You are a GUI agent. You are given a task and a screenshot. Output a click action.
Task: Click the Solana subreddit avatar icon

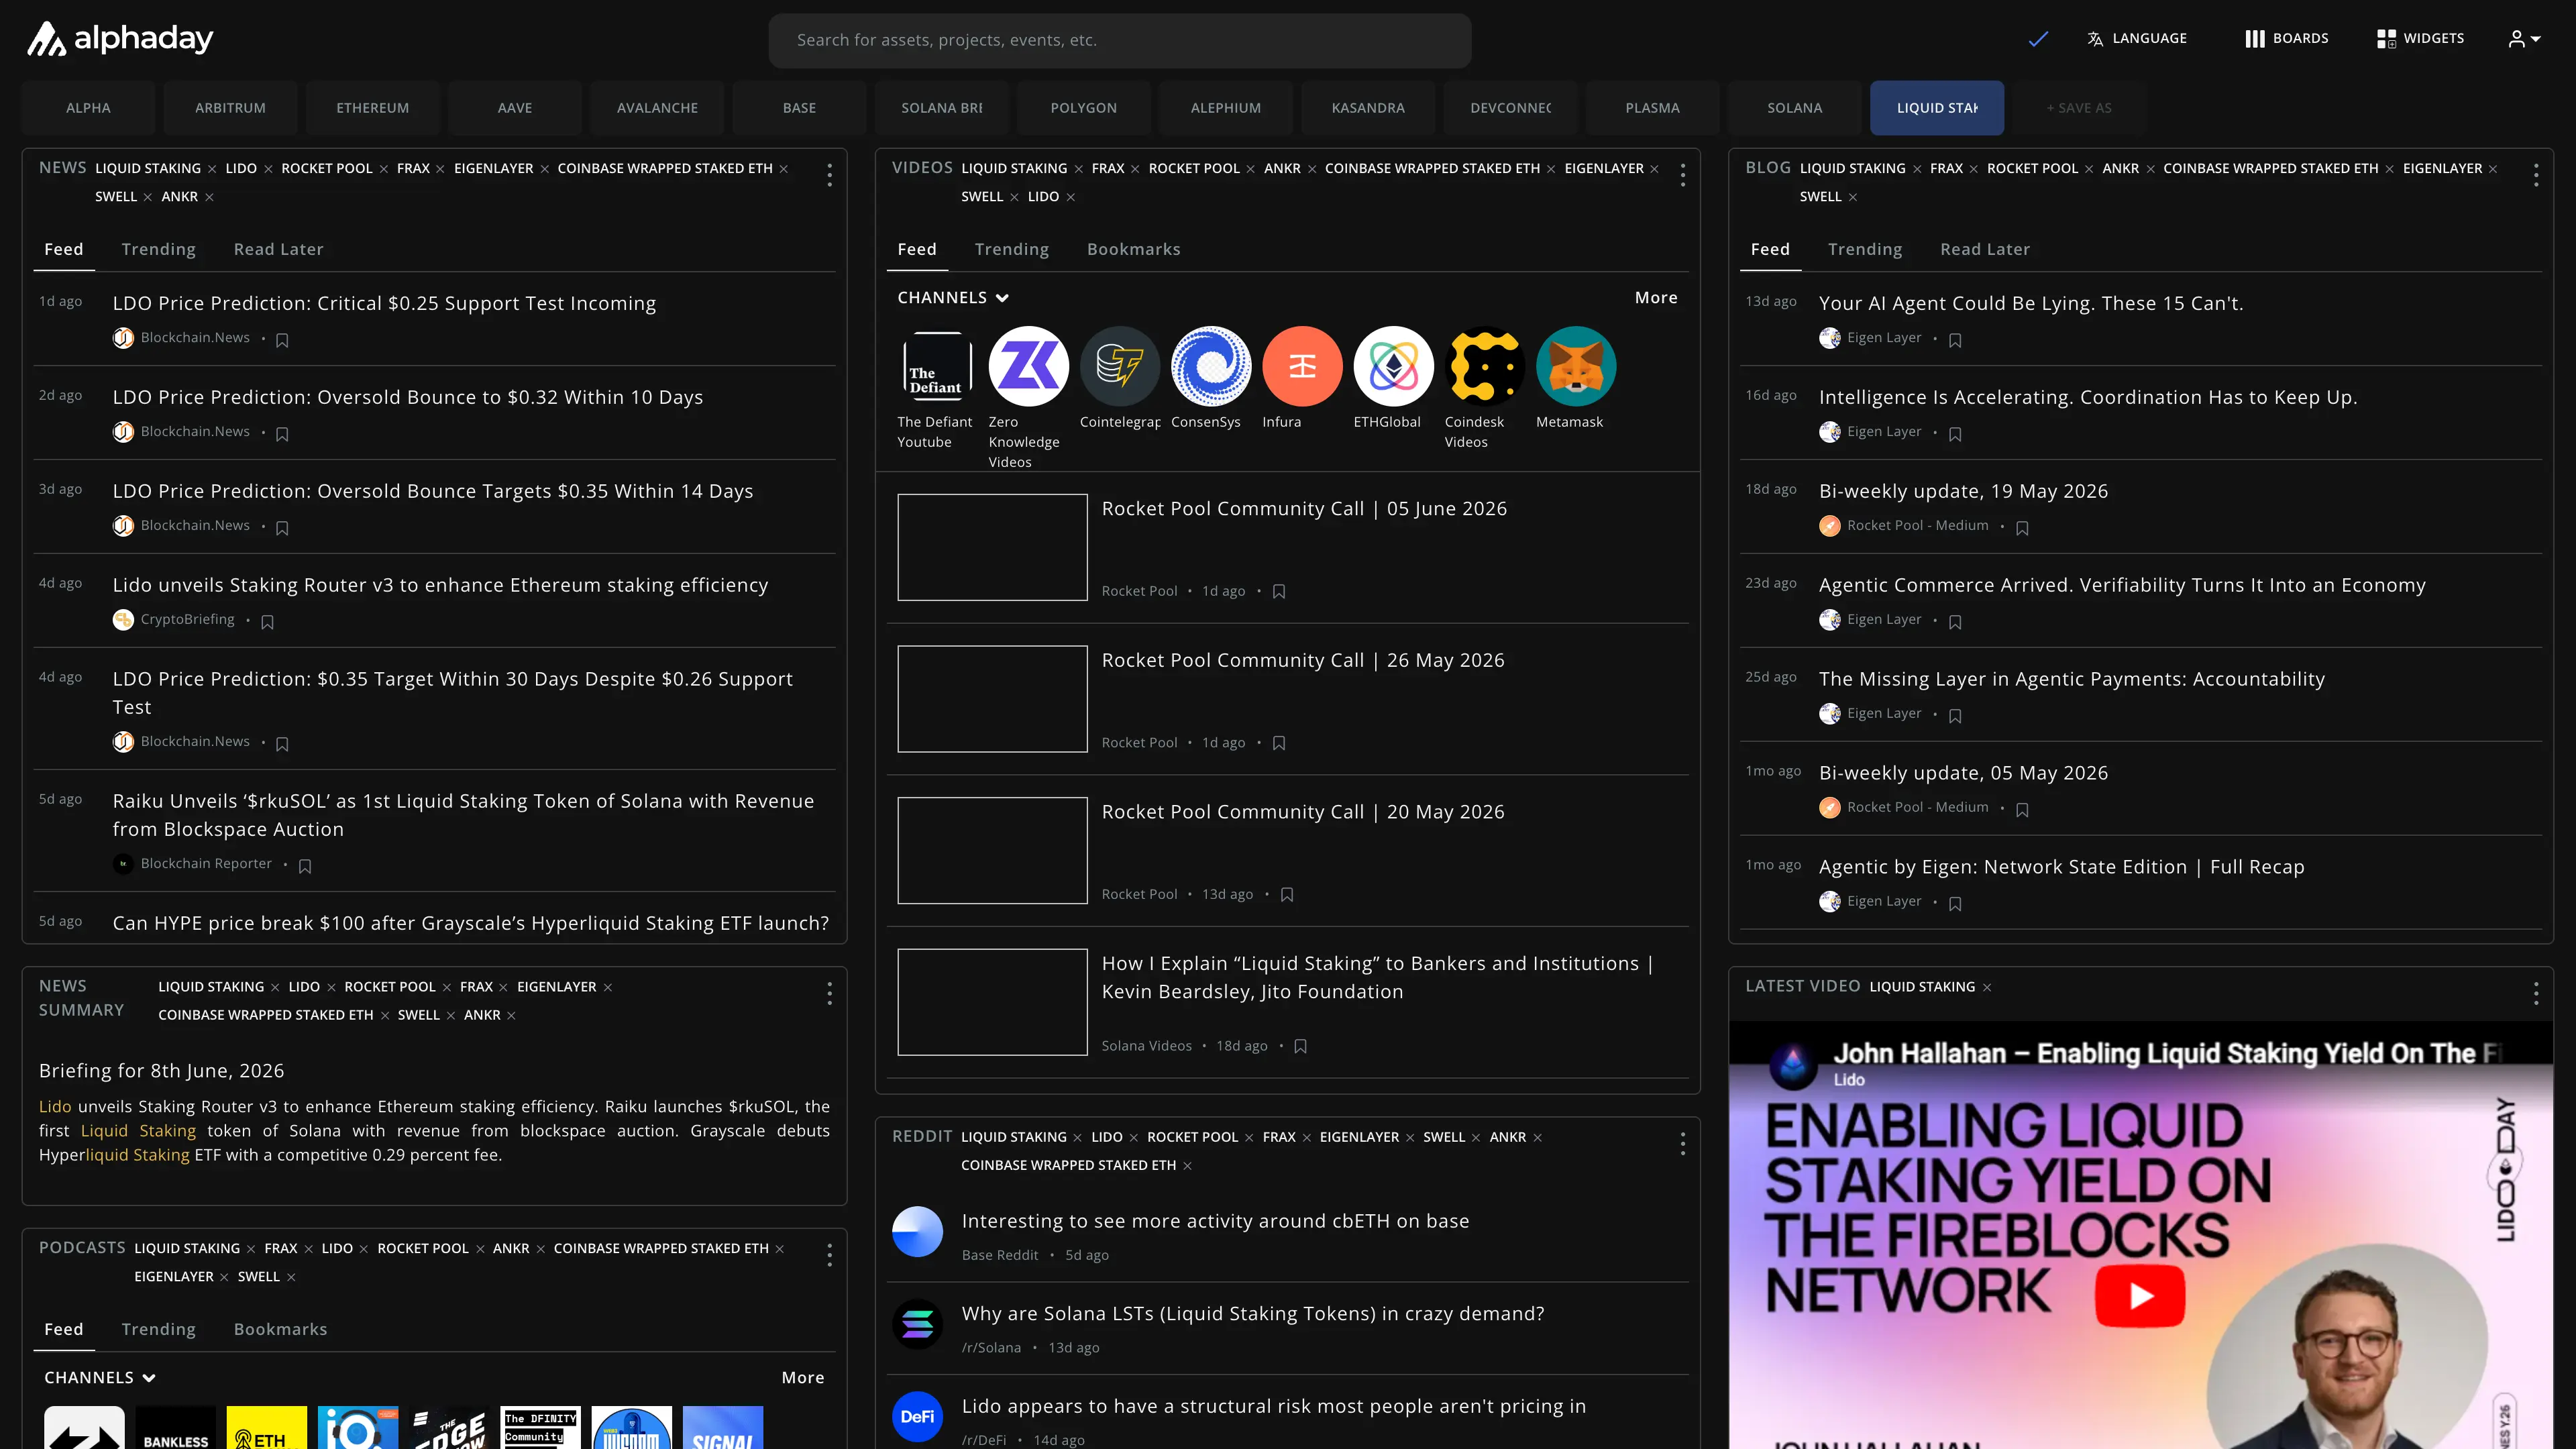point(917,1324)
